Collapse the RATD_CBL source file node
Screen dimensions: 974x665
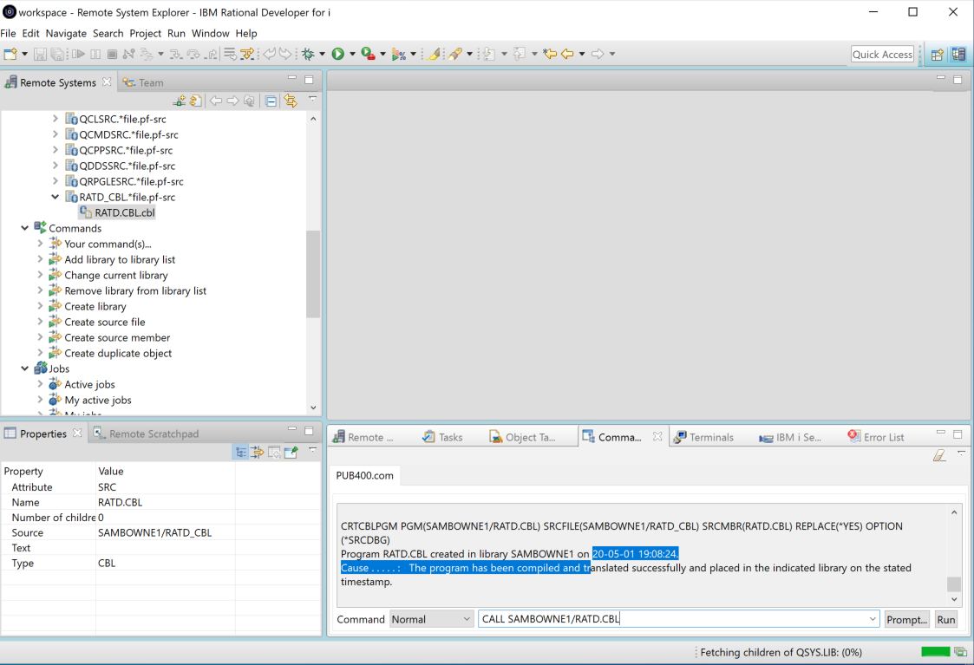(56, 197)
